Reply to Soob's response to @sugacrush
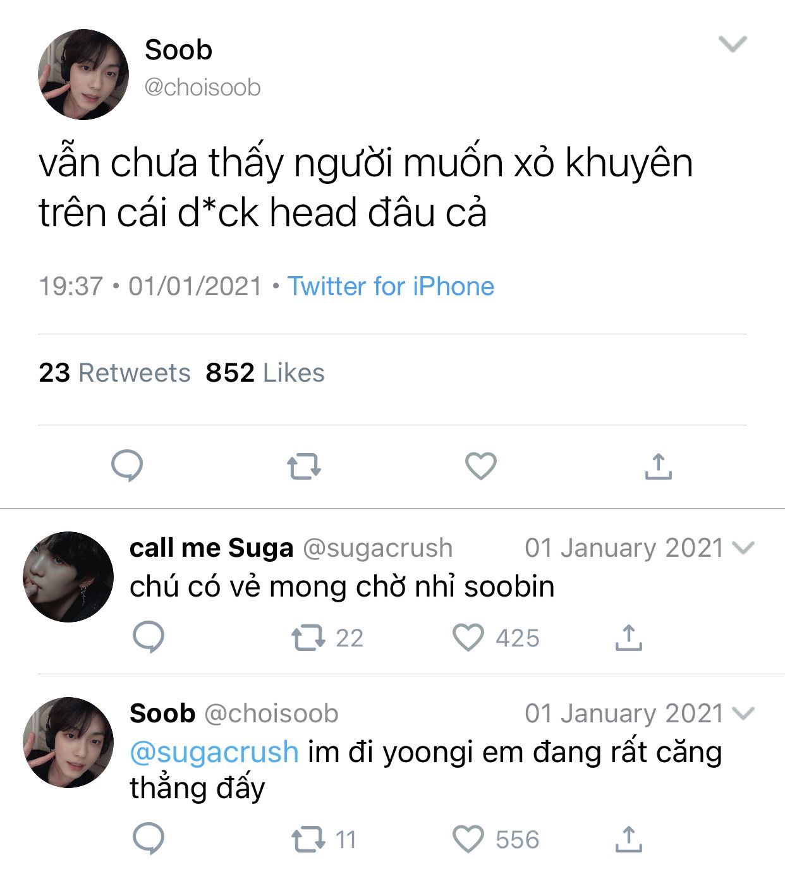Viewport: 785px width, 874px height. (x=149, y=839)
